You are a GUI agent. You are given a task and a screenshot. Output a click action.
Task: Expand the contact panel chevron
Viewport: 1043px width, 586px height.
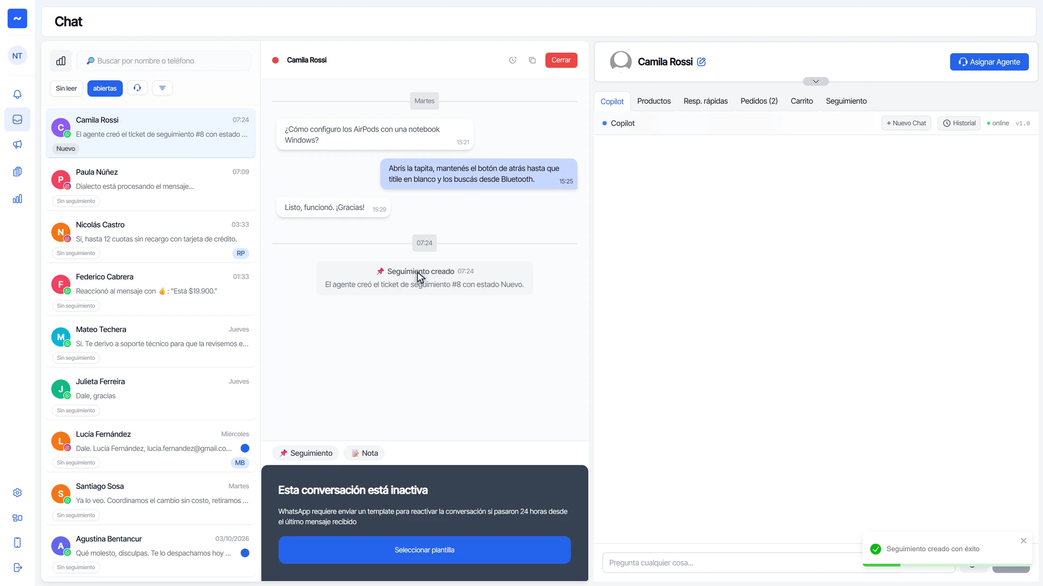point(815,81)
